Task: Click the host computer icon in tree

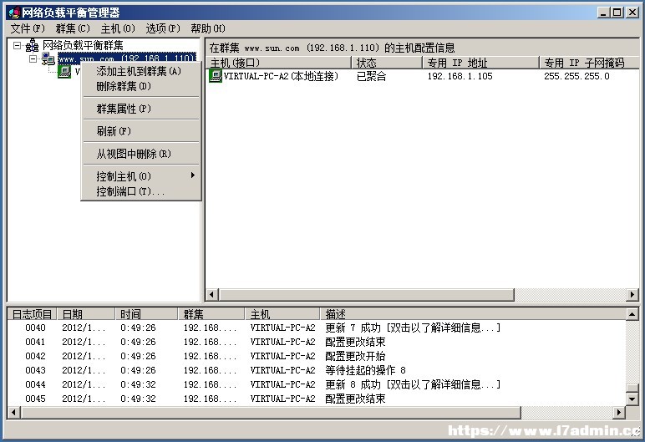Action: 64,72
